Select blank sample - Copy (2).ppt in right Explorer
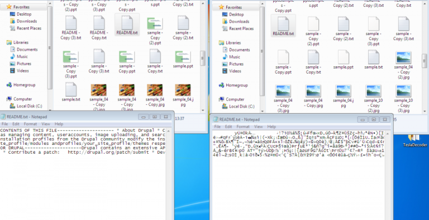This screenshot has height=220, width=429. coord(313,31)
